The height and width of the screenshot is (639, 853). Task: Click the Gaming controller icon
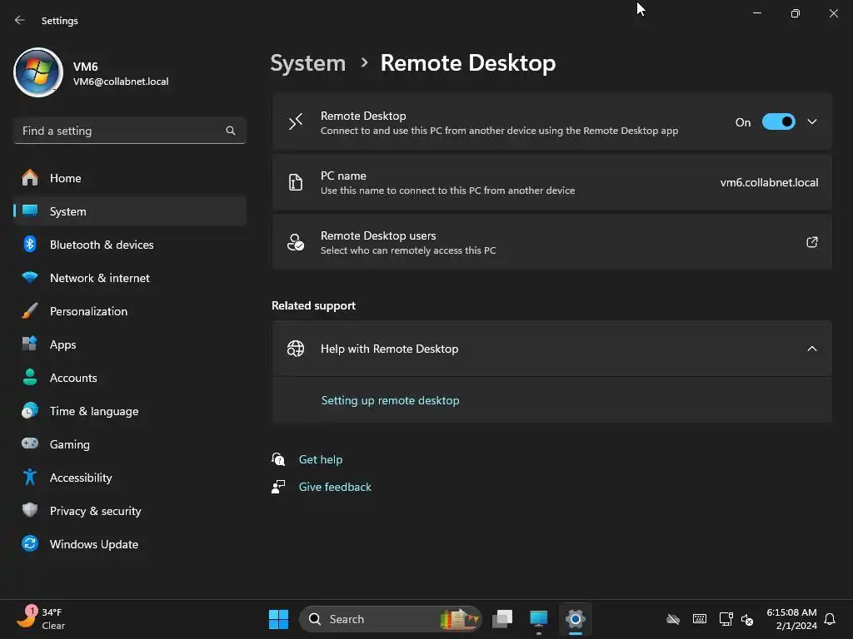point(30,443)
